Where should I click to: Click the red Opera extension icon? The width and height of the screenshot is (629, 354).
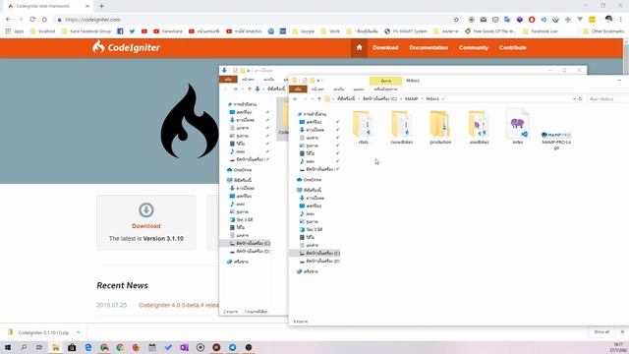[532, 20]
